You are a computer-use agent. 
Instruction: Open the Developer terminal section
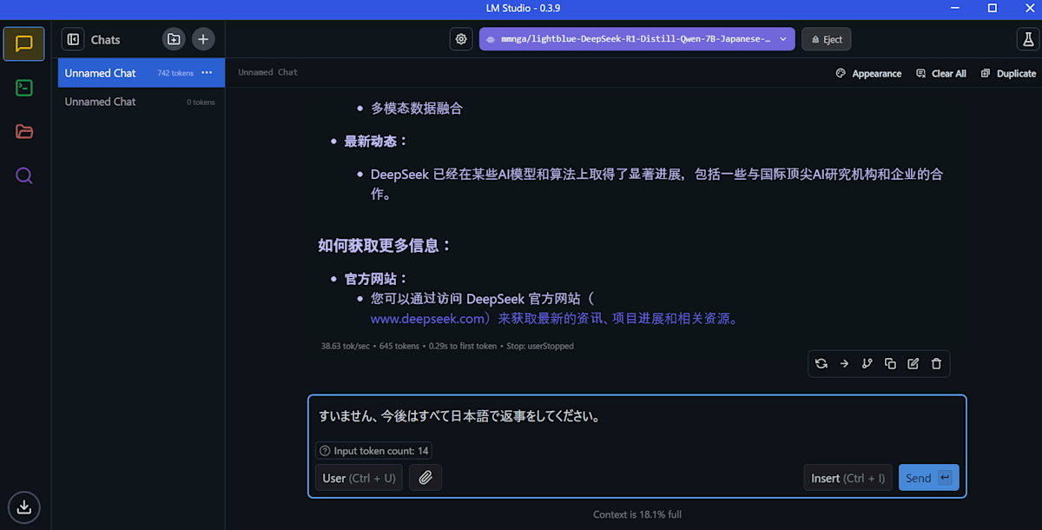point(24,88)
